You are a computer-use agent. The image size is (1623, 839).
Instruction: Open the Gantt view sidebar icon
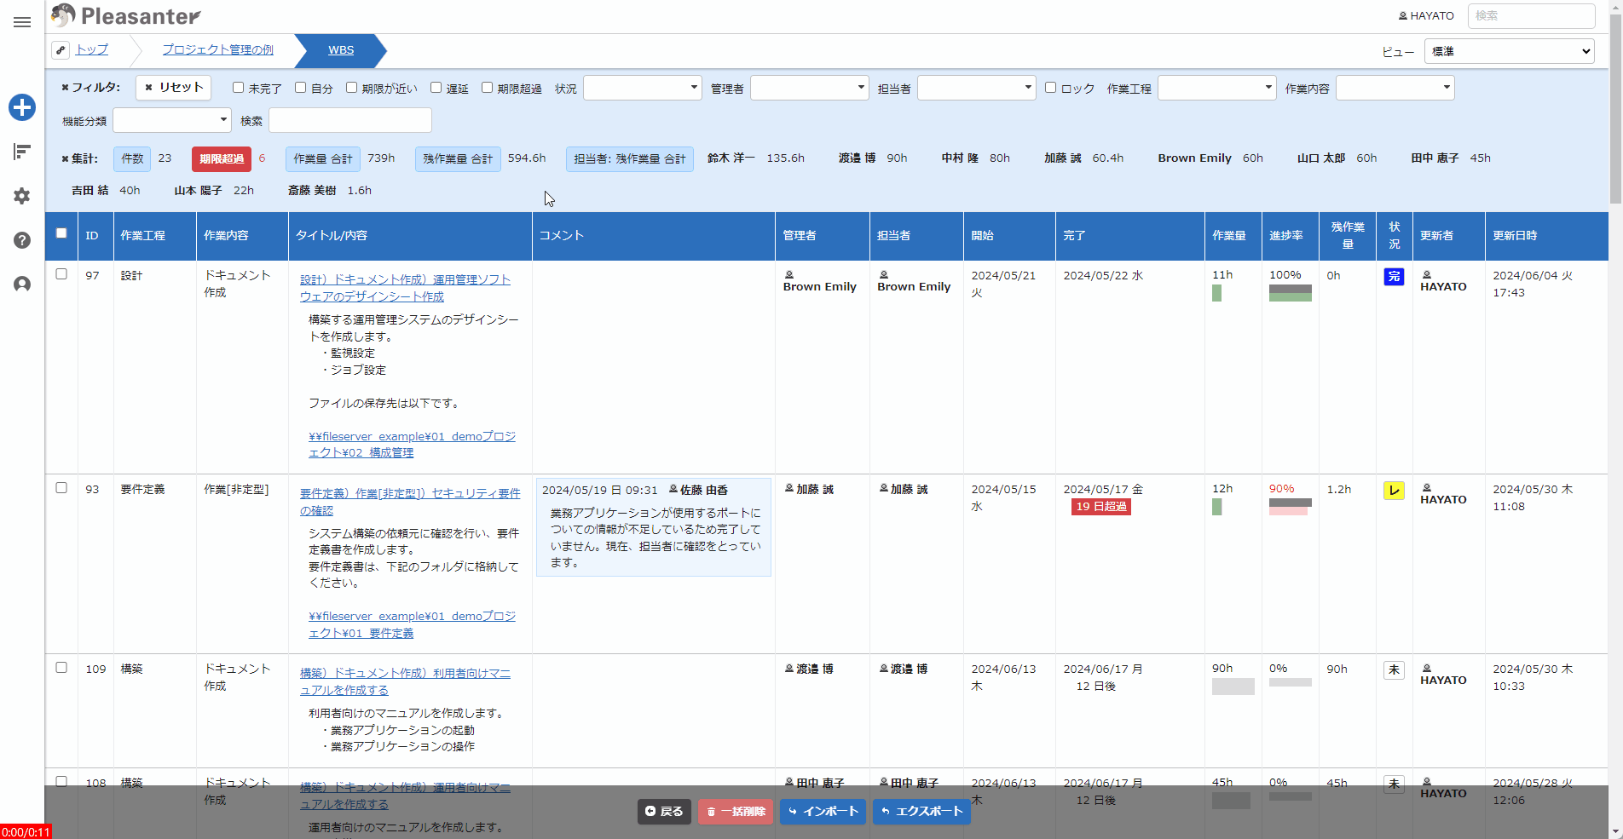point(22,152)
